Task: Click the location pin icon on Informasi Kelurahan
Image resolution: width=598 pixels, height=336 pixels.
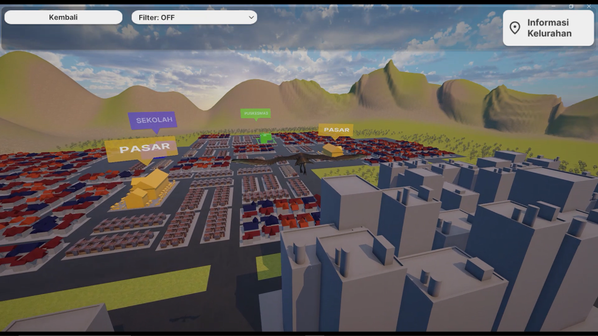Action: [515, 28]
